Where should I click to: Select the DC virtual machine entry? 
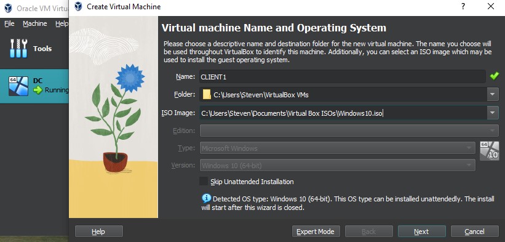(34, 86)
